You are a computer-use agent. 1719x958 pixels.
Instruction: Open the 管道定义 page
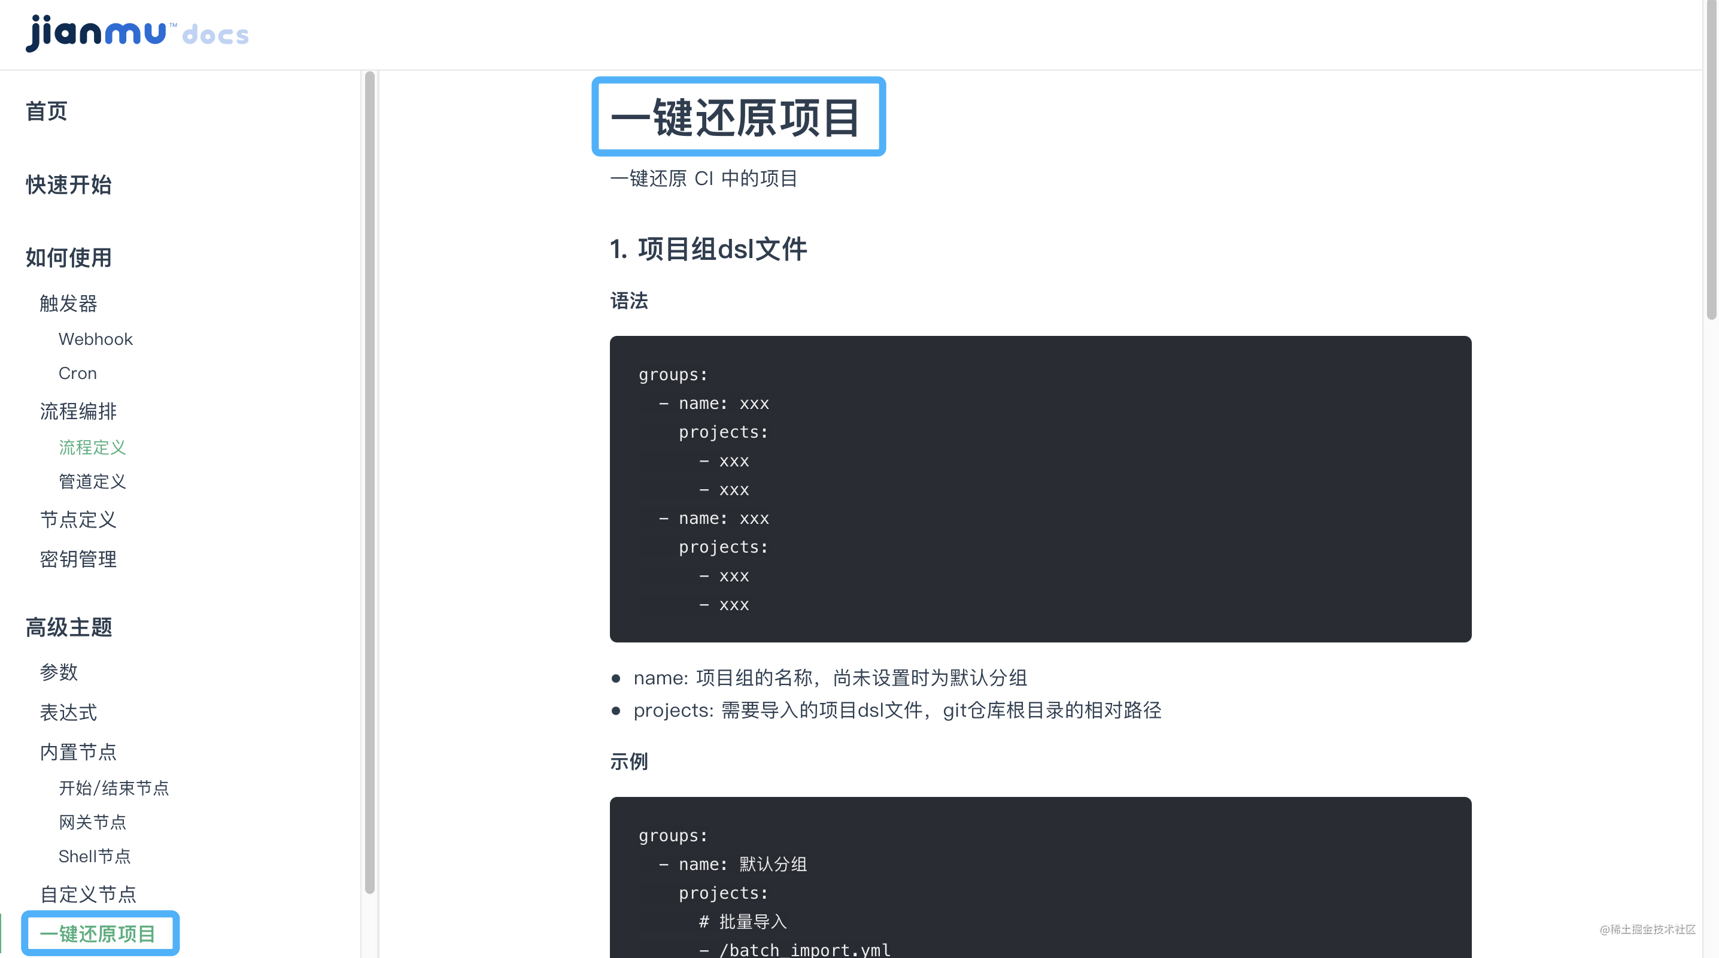[x=92, y=481]
